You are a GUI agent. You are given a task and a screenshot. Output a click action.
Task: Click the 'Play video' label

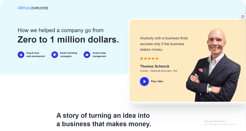[x=157, y=81]
